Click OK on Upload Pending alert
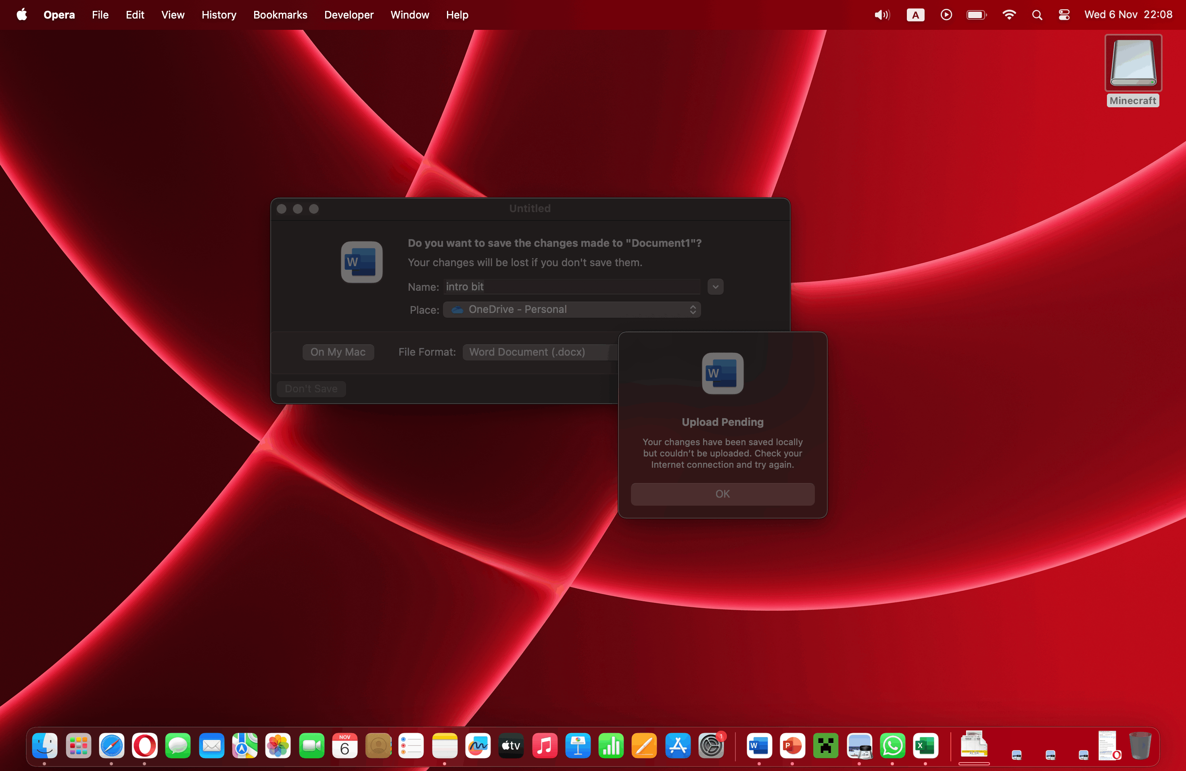This screenshot has height=771, width=1186. point(722,494)
